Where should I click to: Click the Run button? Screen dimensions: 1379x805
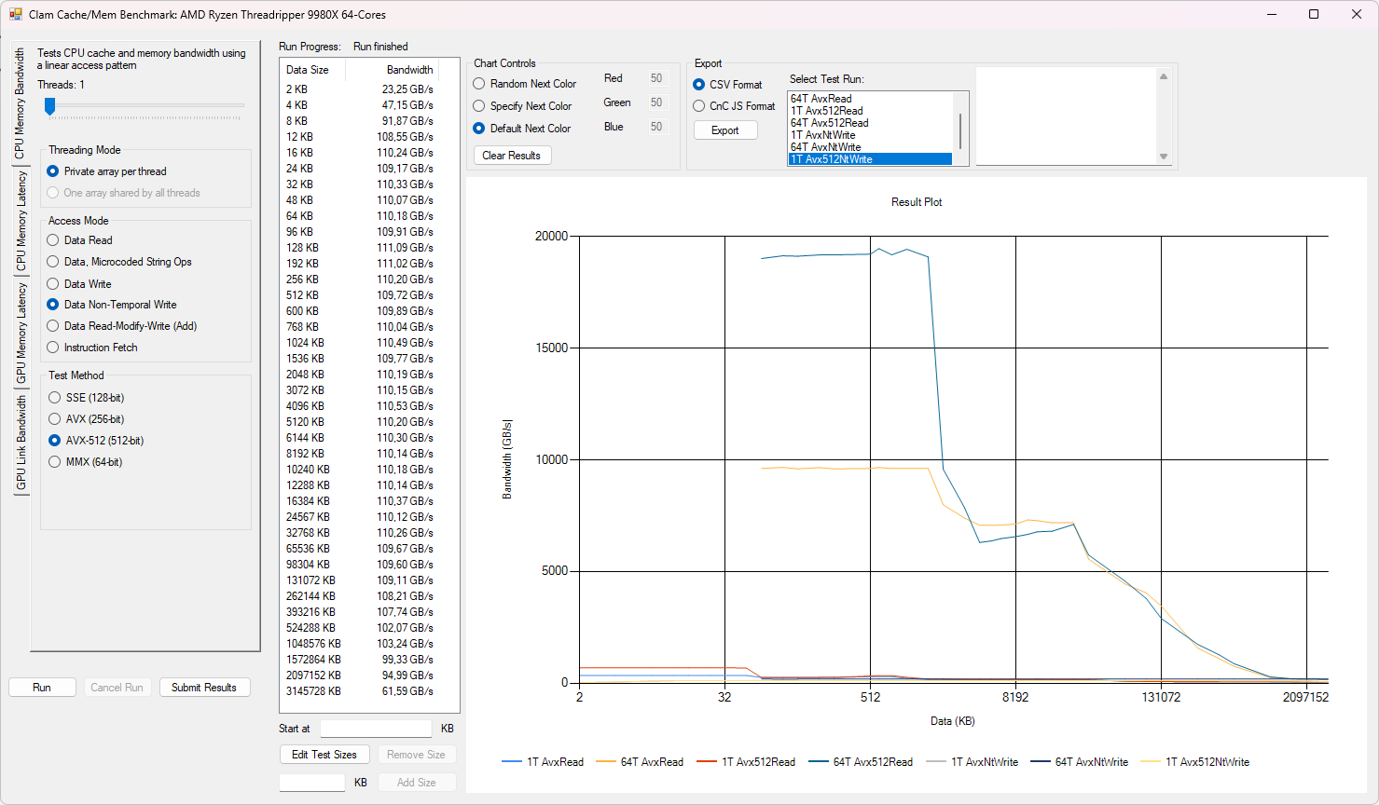pyautogui.click(x=42, y=688)
